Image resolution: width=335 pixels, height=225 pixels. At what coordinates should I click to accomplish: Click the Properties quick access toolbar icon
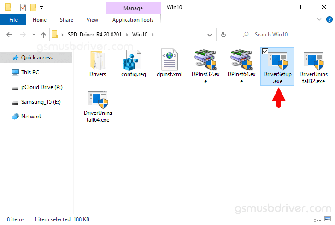tap(23, 7)
